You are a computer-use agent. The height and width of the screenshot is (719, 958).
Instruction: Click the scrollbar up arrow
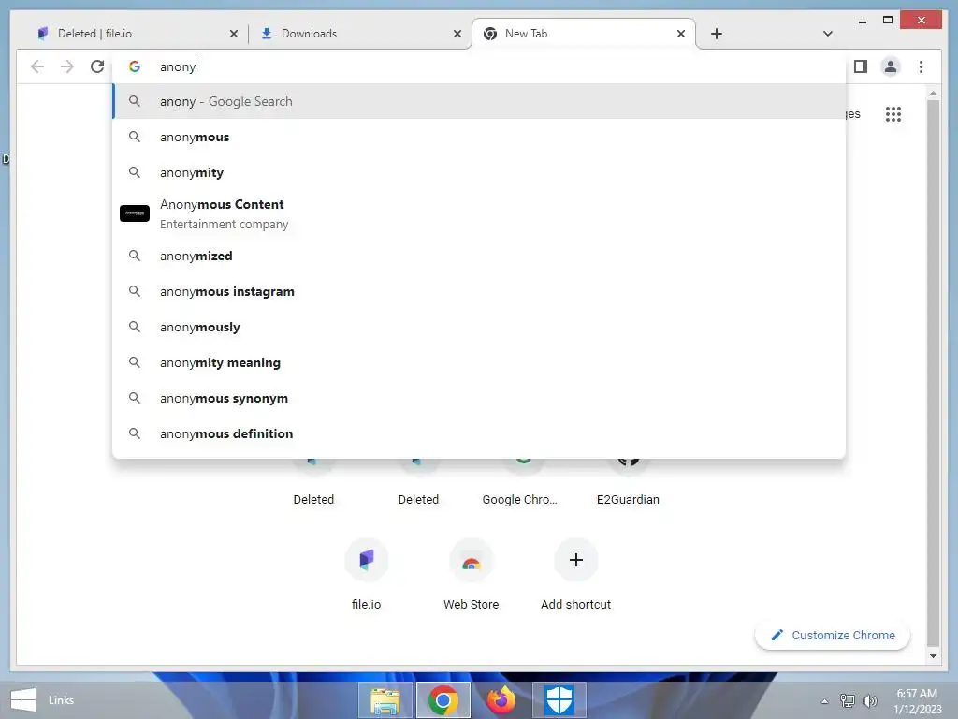(x=933, y=93)
